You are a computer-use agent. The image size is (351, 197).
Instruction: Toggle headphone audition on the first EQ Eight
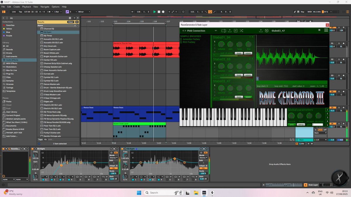click(111, 153)
